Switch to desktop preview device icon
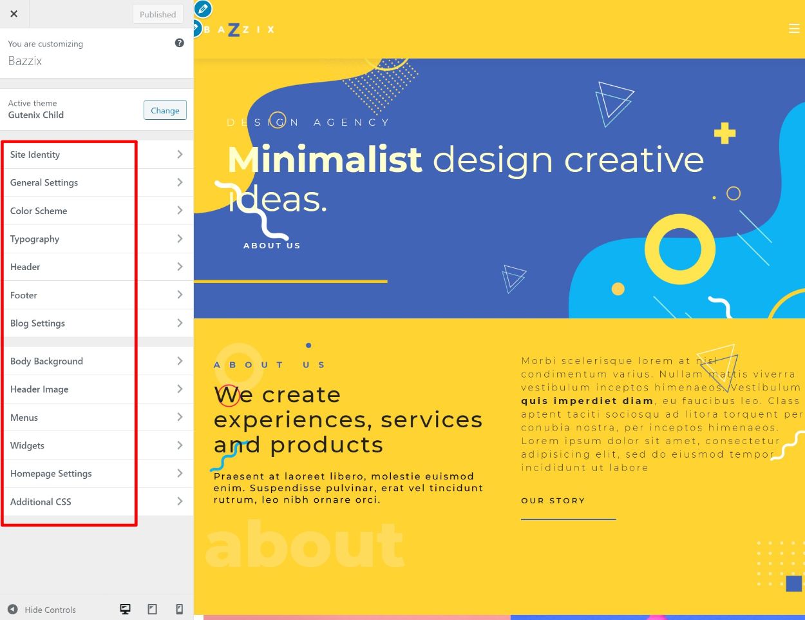The image size is (805, 620). pos(126,609)
